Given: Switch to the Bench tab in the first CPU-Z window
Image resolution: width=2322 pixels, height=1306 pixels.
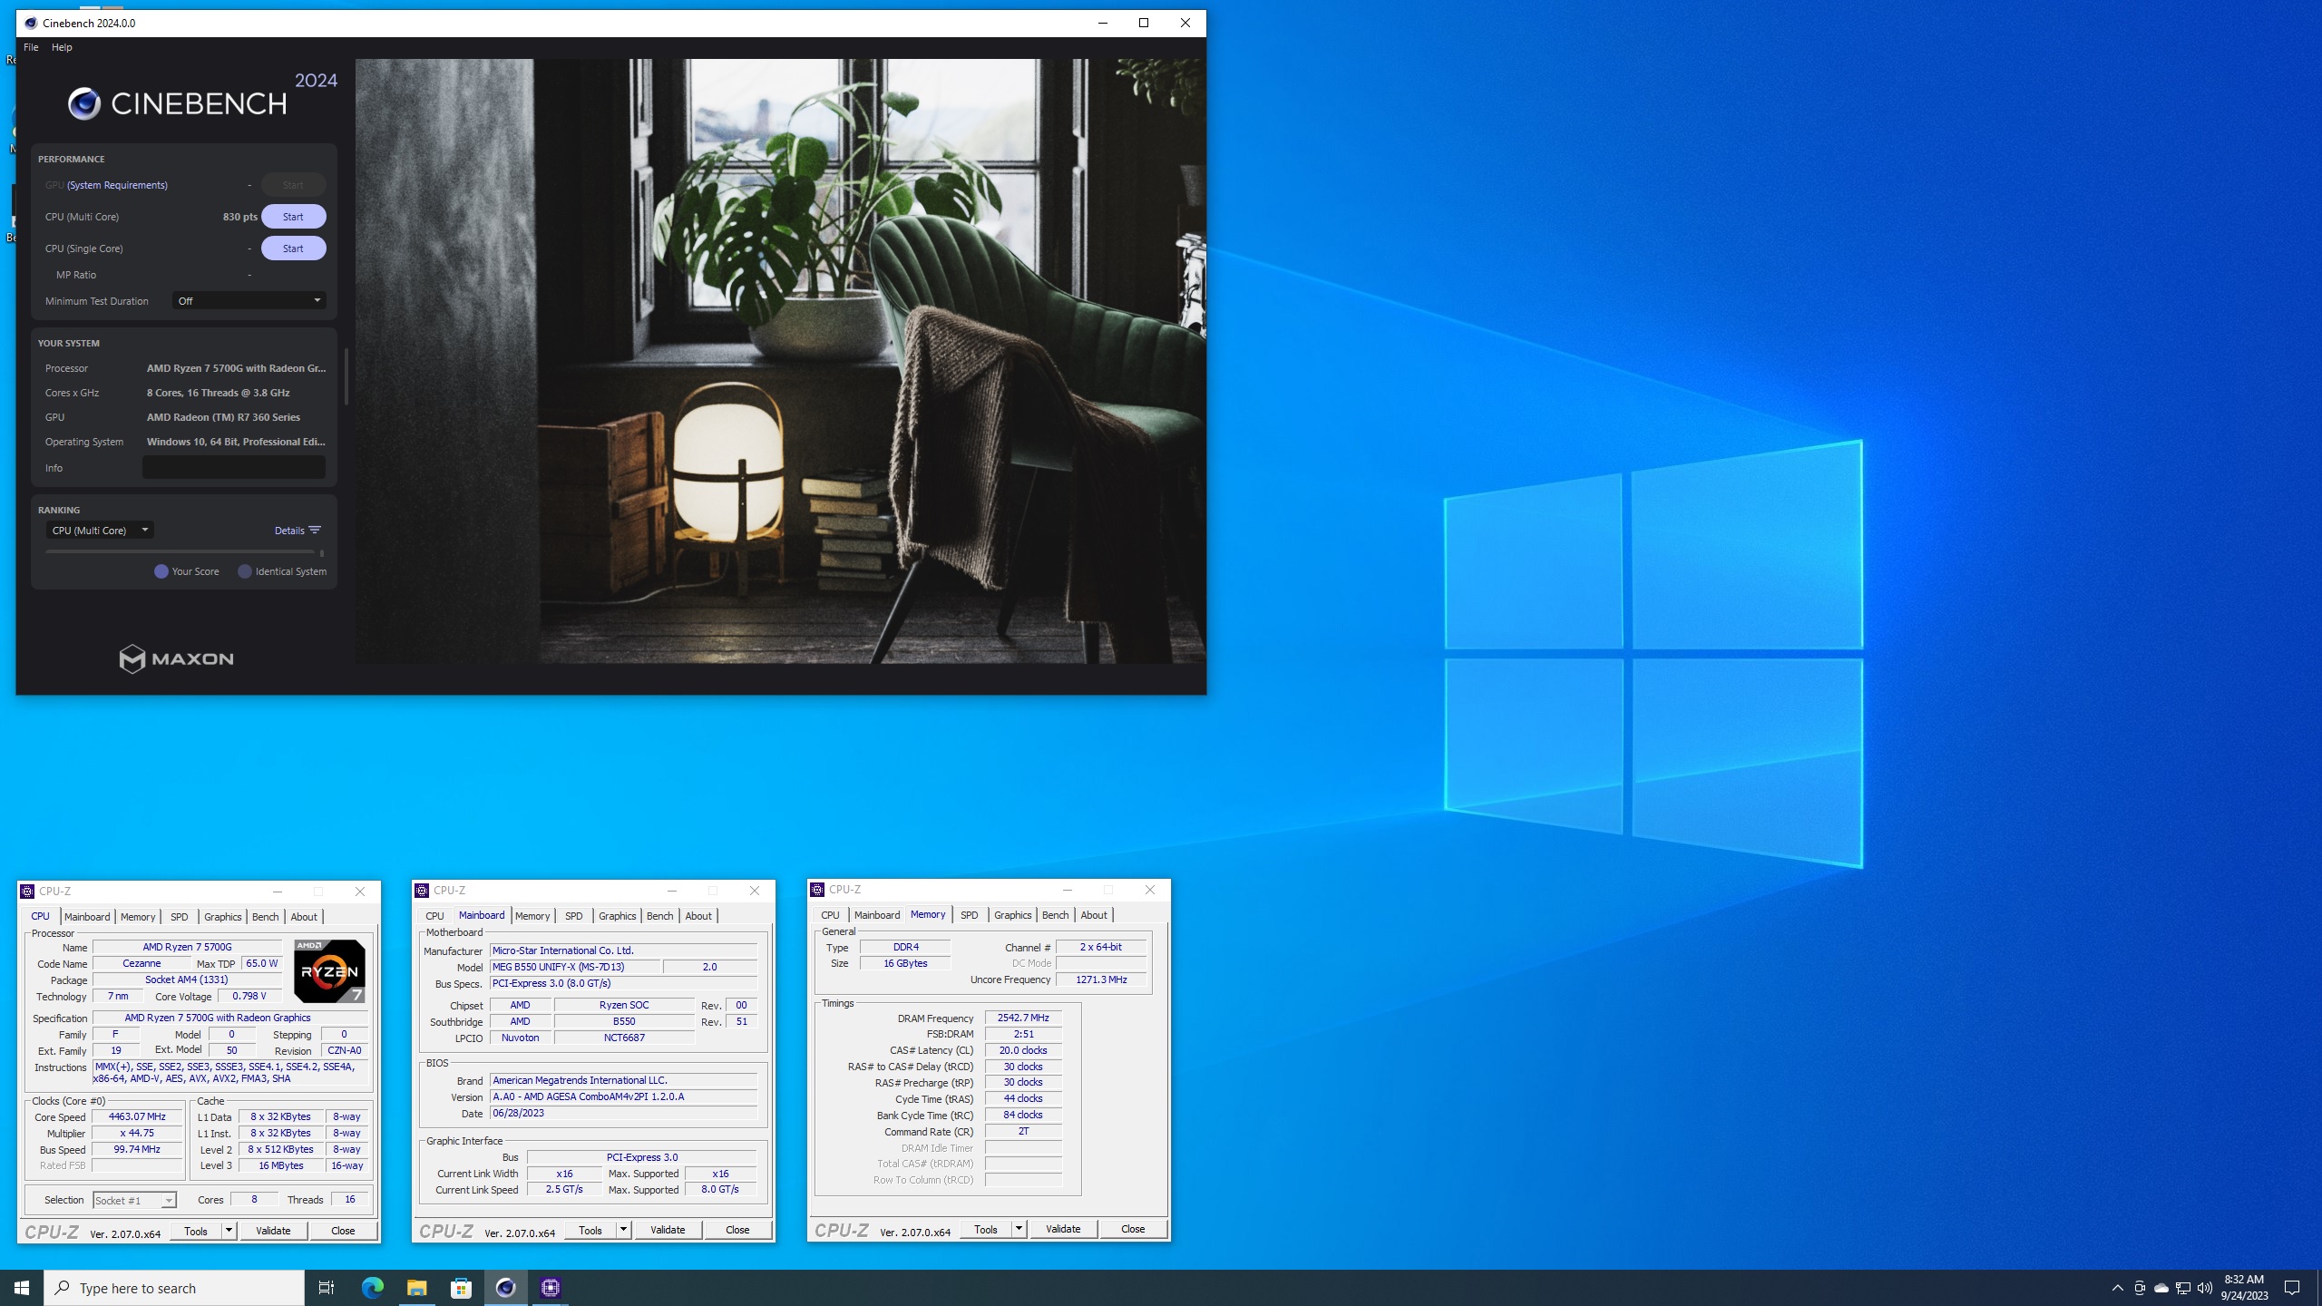Looking at the screenshot, I should coord(265,917).
